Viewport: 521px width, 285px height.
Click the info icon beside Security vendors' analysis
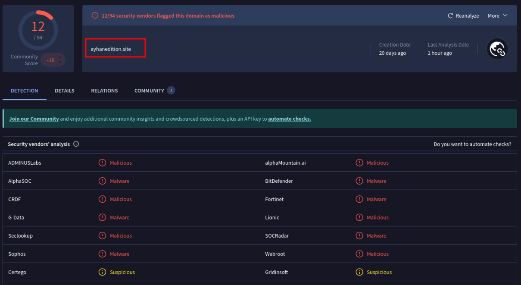[x=76, y=144]
